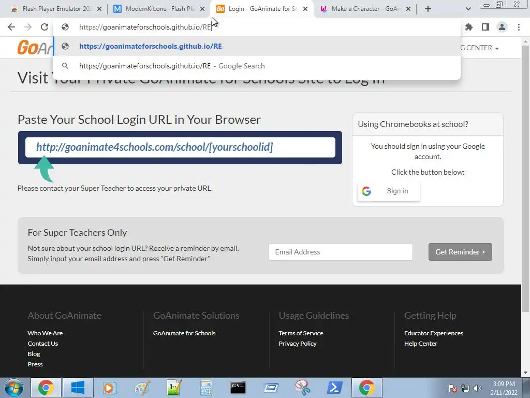The height and width of the screenshot is (398, 530).
Task: Open the Terms of Service link
Action: click(301, 333)
